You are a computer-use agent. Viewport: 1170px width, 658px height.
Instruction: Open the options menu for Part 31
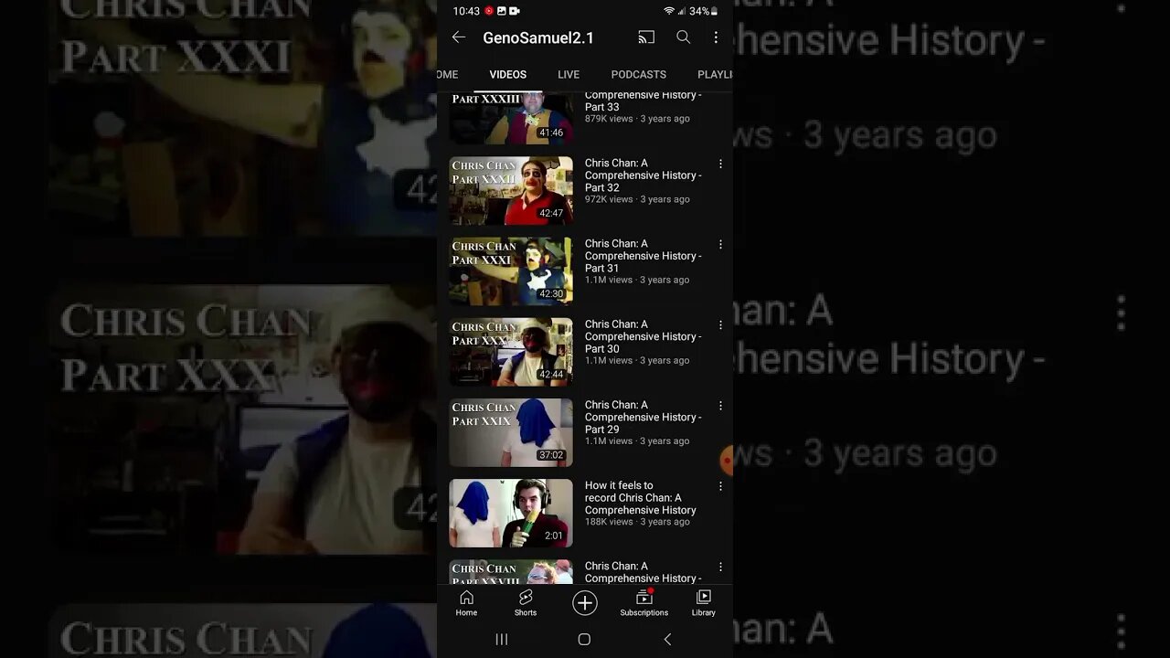720,244
